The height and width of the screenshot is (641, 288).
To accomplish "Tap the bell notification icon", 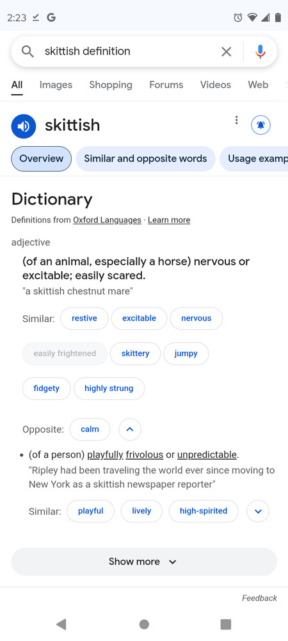I will tap(260, 125).
